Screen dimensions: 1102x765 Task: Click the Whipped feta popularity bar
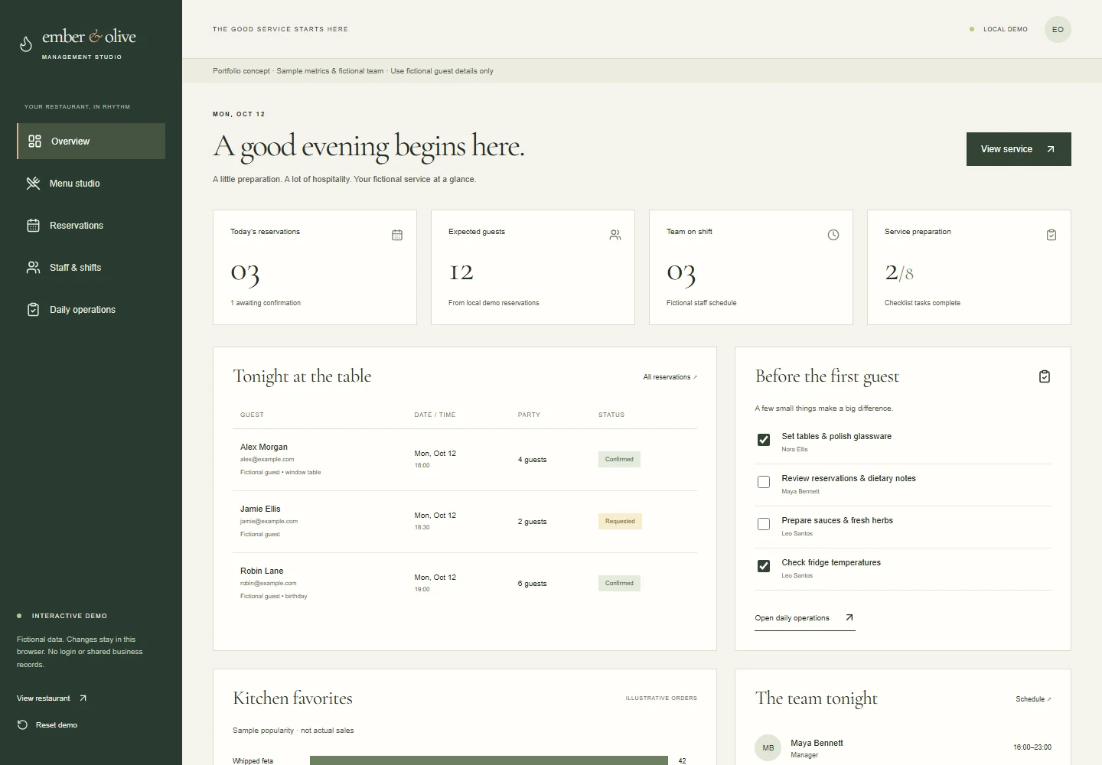[489, 760]
